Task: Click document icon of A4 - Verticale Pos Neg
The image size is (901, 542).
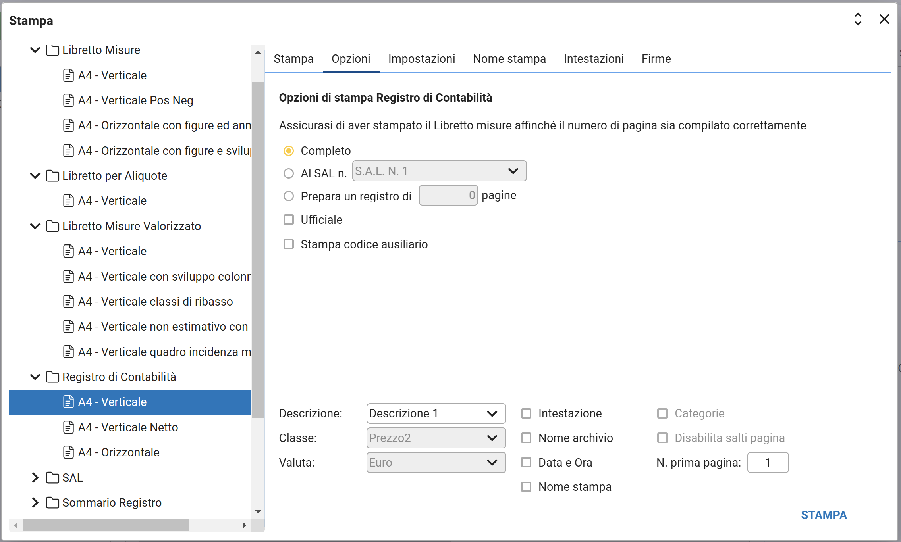Action: click(69, 100)
